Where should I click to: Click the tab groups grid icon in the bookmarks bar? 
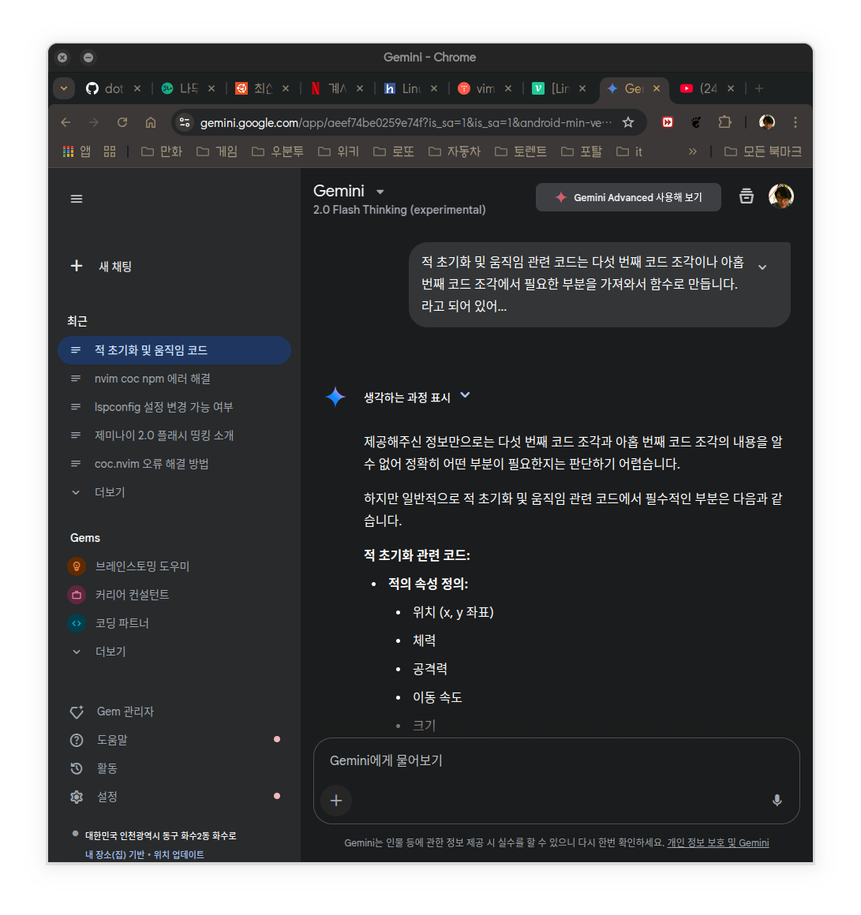(110, 151)
